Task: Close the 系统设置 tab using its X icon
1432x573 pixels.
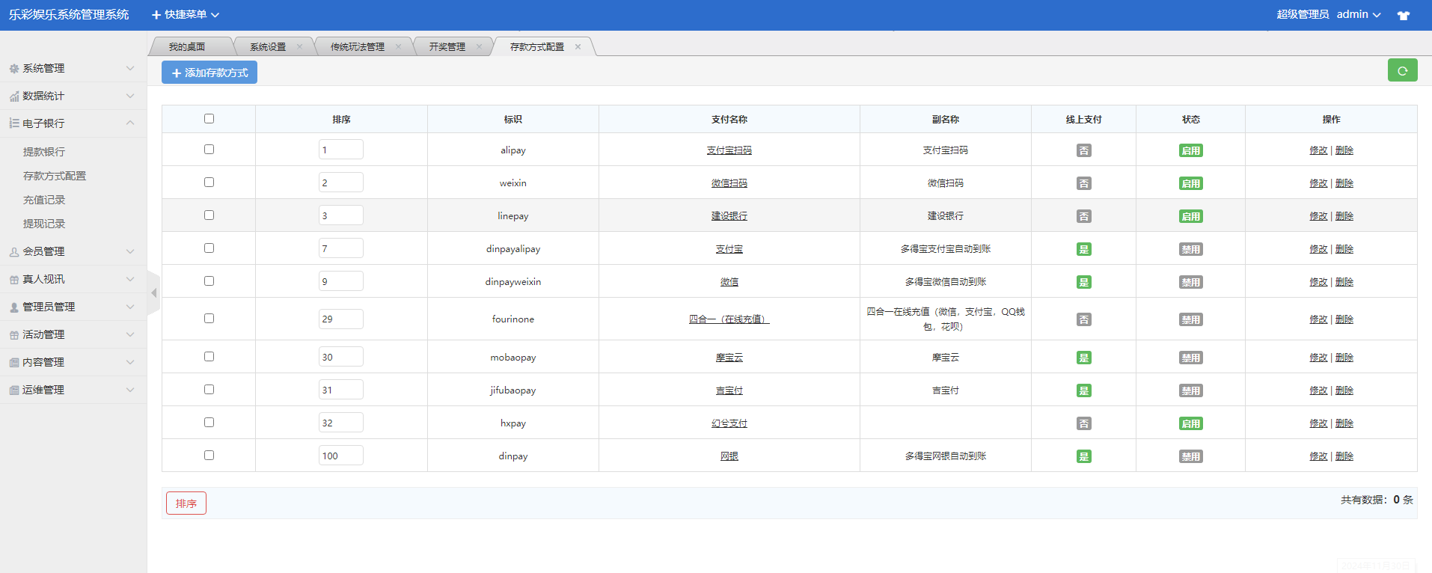Action: 299,46
